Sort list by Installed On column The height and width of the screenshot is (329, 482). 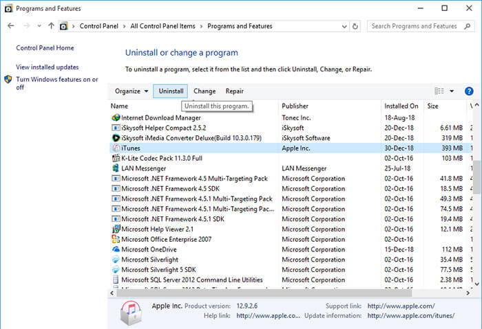tap(401, 106)
